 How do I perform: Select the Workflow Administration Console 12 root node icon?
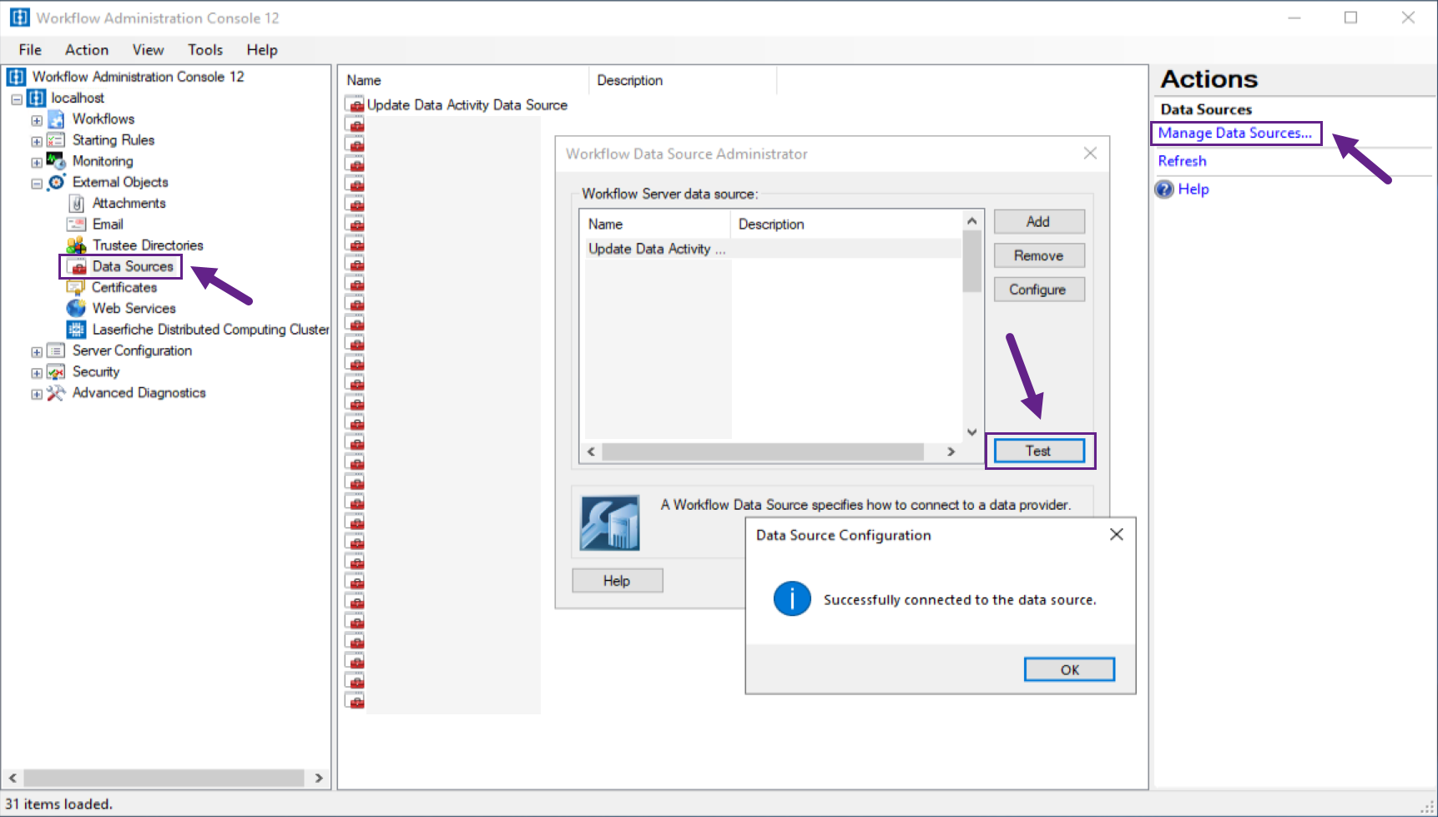pos(17,77)
